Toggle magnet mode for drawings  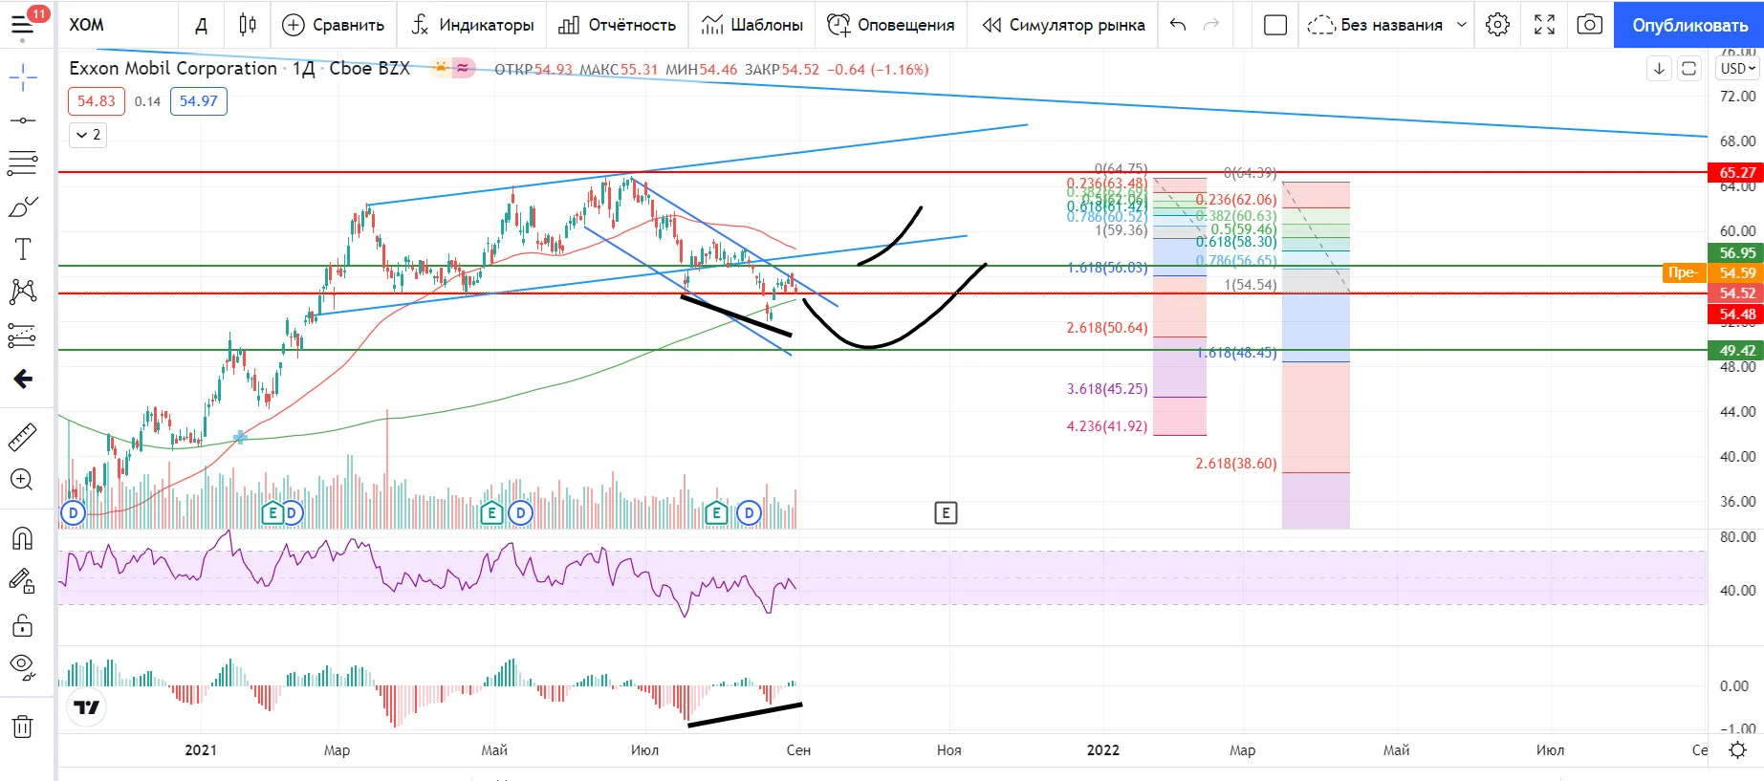(23, 538)
